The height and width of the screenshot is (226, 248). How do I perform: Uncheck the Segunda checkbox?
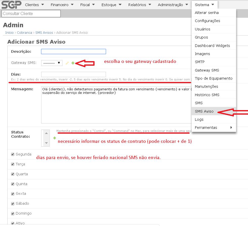tap(13, 154)
